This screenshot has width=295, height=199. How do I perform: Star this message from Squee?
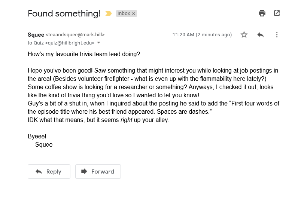244,34
